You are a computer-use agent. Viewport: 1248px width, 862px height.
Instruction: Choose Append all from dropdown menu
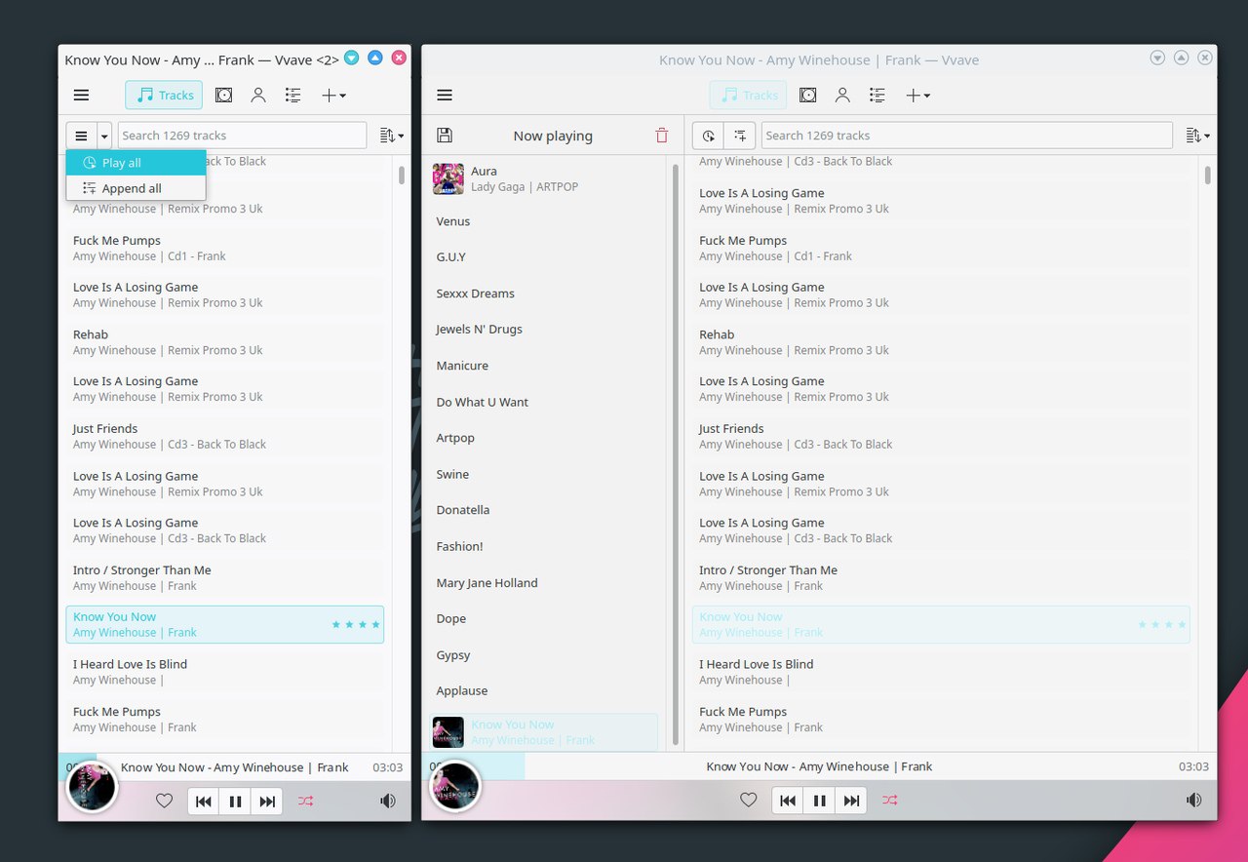click(x=136, y=188)
